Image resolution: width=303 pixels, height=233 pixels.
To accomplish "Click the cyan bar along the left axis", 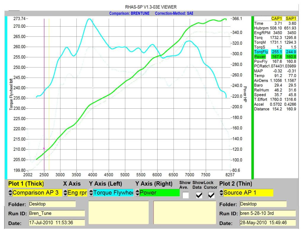I will [6, 97].
